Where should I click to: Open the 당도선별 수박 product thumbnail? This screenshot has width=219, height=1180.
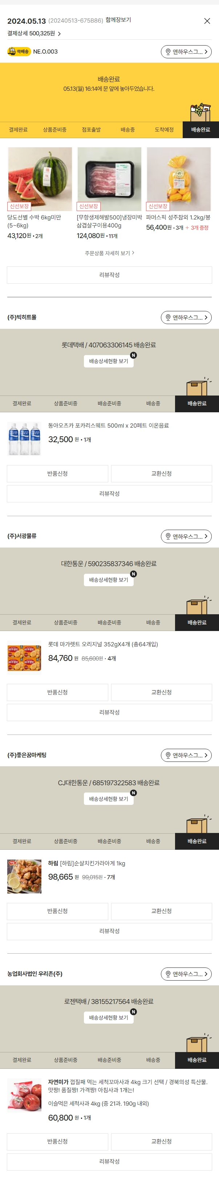(x=40, y=179)
